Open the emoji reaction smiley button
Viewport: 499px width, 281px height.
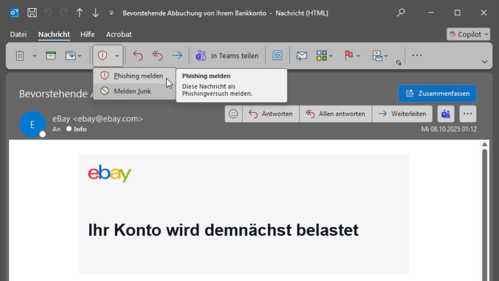(233, 114)
